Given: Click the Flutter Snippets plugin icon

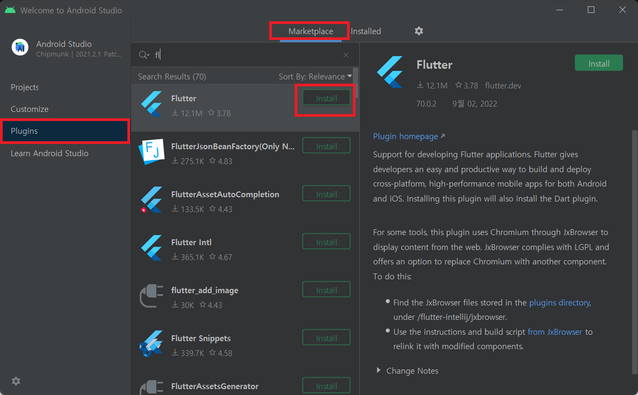Looking at the screenshot, I should [151, 344].
